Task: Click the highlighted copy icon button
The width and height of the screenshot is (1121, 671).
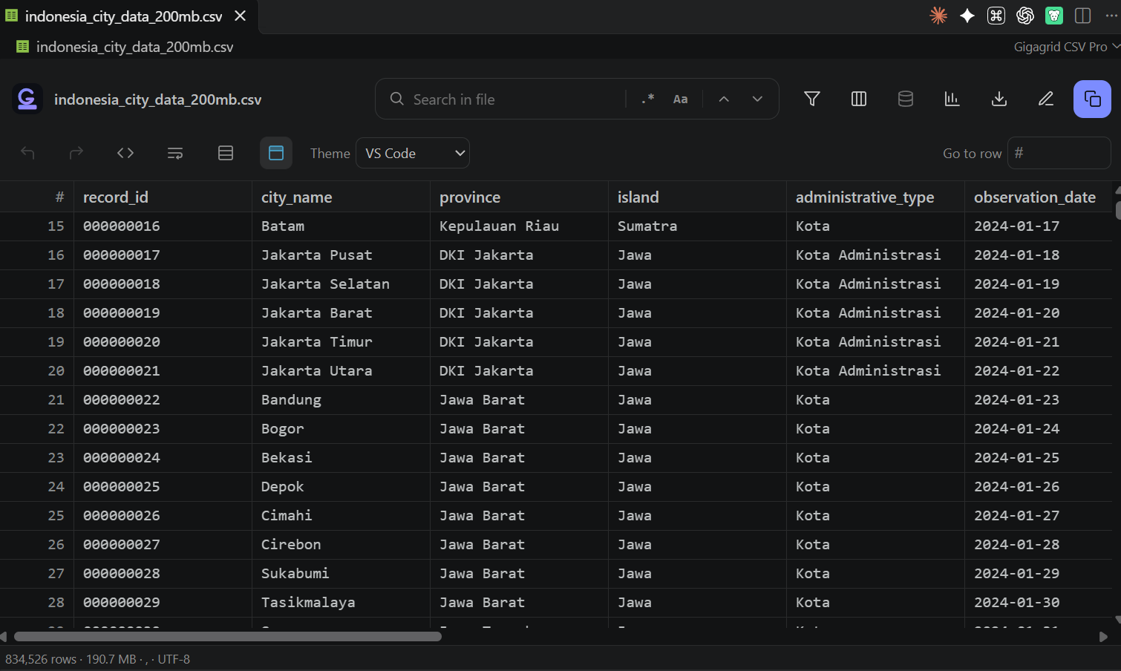Action: pyautogui.click(x=1092, y=99)
